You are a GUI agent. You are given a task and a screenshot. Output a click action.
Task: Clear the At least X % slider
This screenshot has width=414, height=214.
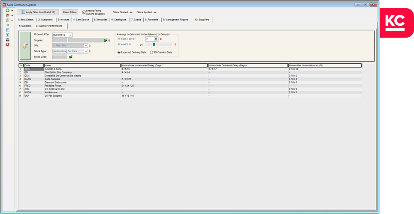coord(175,45)
